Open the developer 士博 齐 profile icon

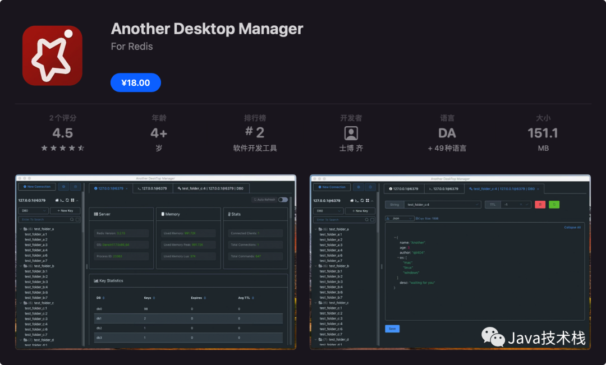pyautogui.click(x=351, y=133)
